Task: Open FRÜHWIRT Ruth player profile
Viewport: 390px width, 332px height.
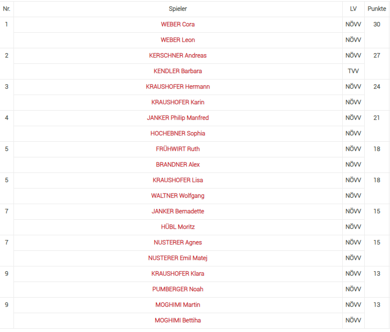Action: [x=178, y=149]
